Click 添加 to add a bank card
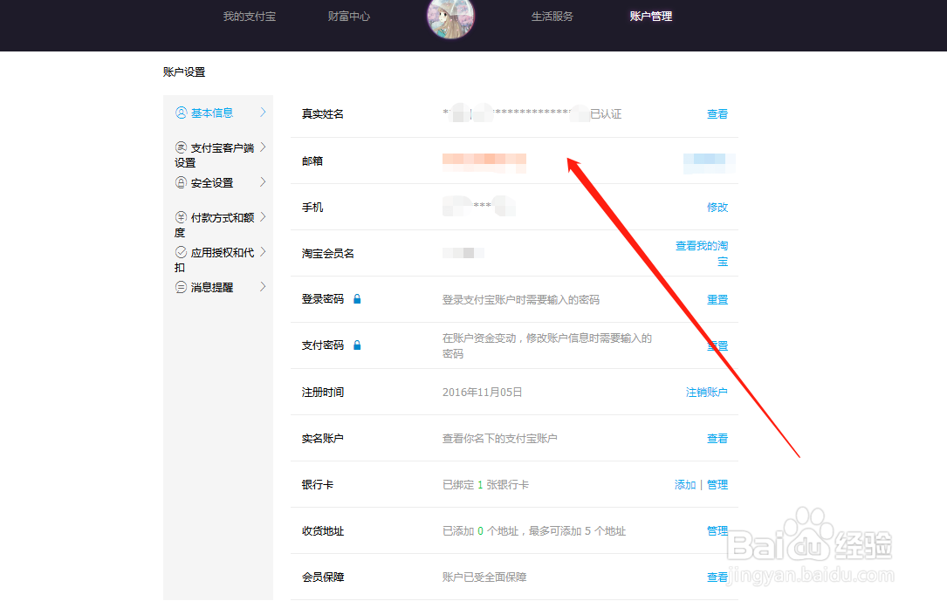The height and width of the screenshot is (608, 947). pos(684,484)
